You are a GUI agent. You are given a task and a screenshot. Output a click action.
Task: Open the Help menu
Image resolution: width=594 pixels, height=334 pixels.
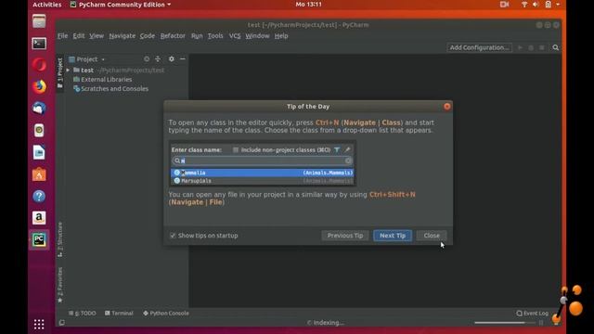click(281, 36)
